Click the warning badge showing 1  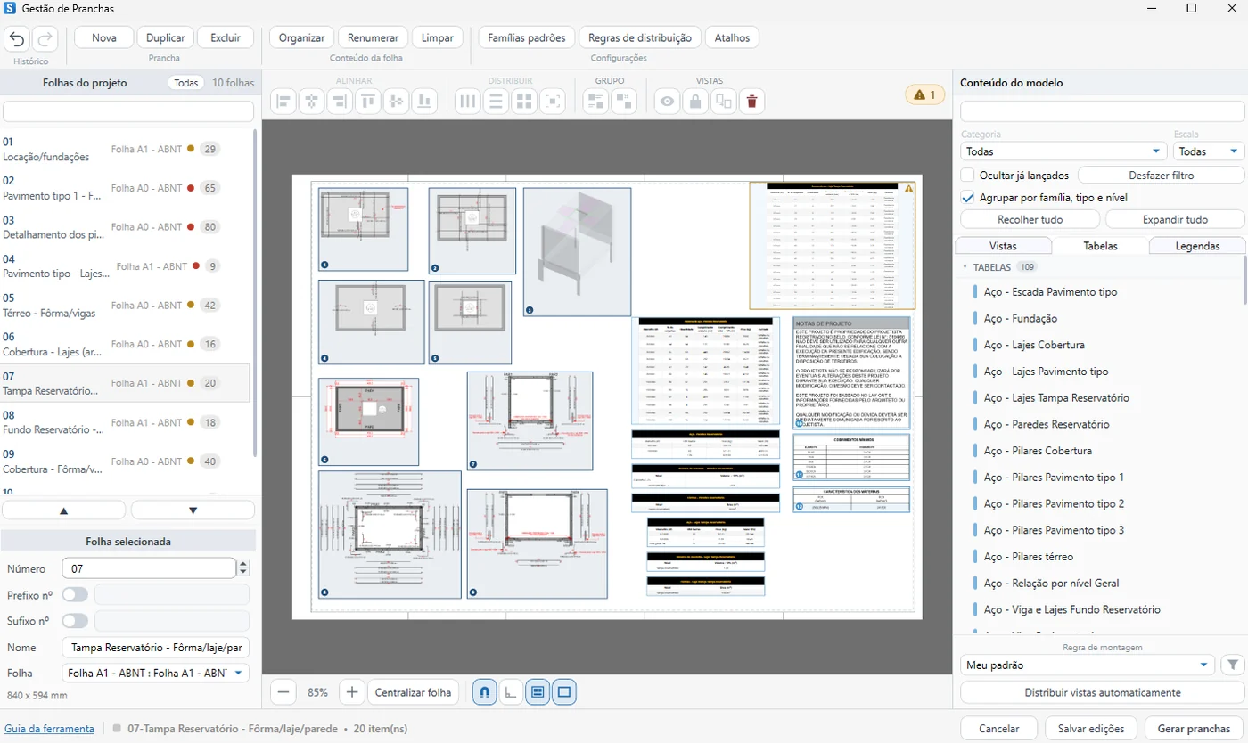point(925,94)
